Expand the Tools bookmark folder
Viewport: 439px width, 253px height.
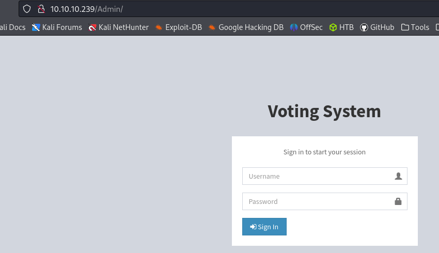point(415,27)
